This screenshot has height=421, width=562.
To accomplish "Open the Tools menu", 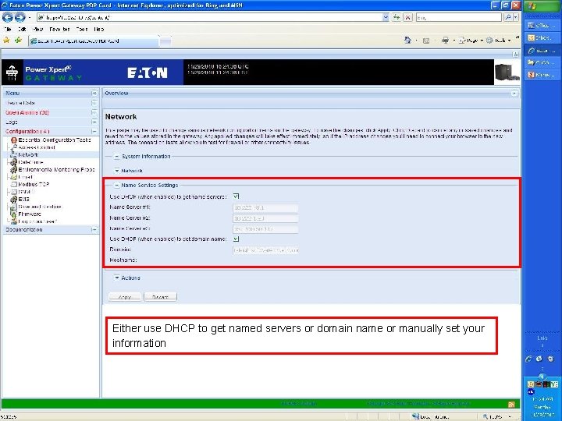I will [x=82, y=30].
